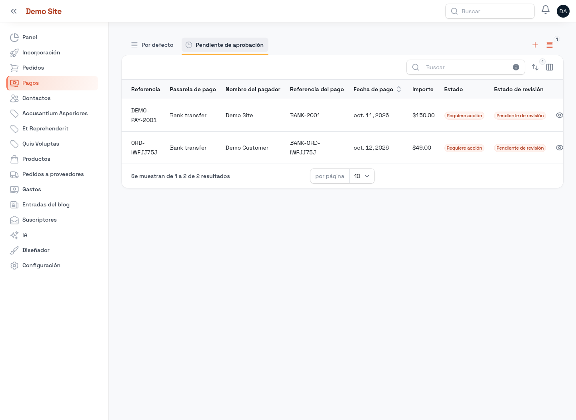576x420 pixels.
Task: Focus the table Buscar search field
Action: [x=457, y=67]
